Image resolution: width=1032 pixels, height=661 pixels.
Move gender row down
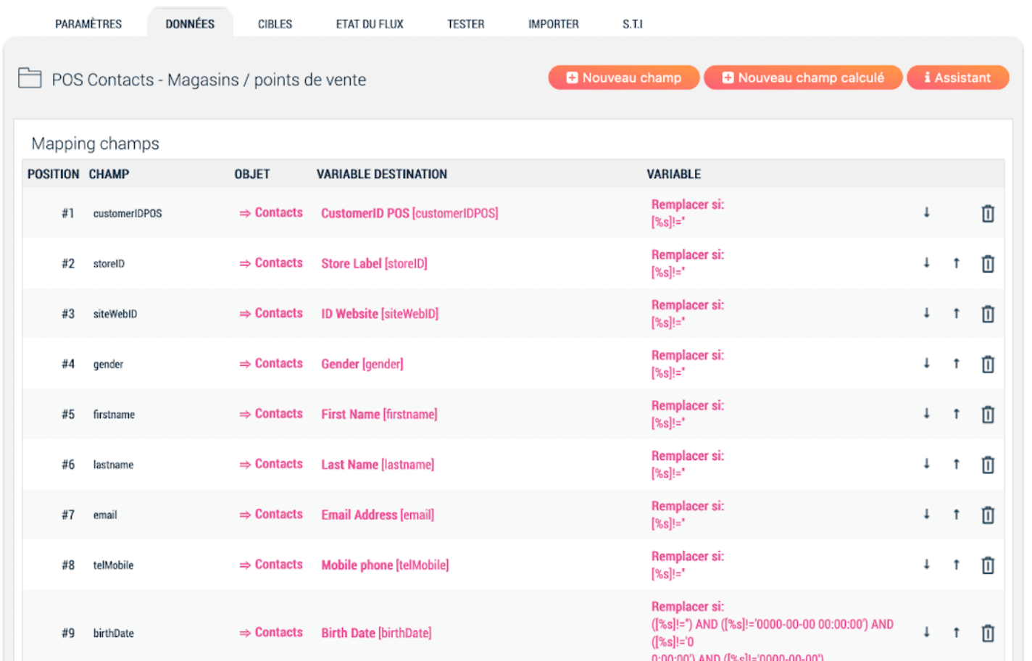pos(926,363)
